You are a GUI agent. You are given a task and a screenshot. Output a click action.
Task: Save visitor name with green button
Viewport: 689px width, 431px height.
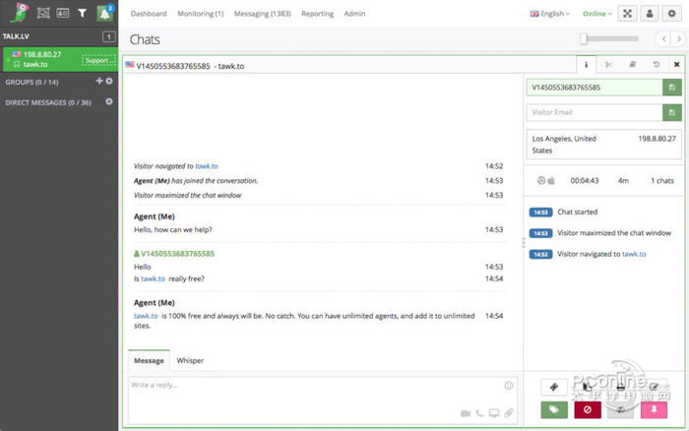[x=672, y=88]
